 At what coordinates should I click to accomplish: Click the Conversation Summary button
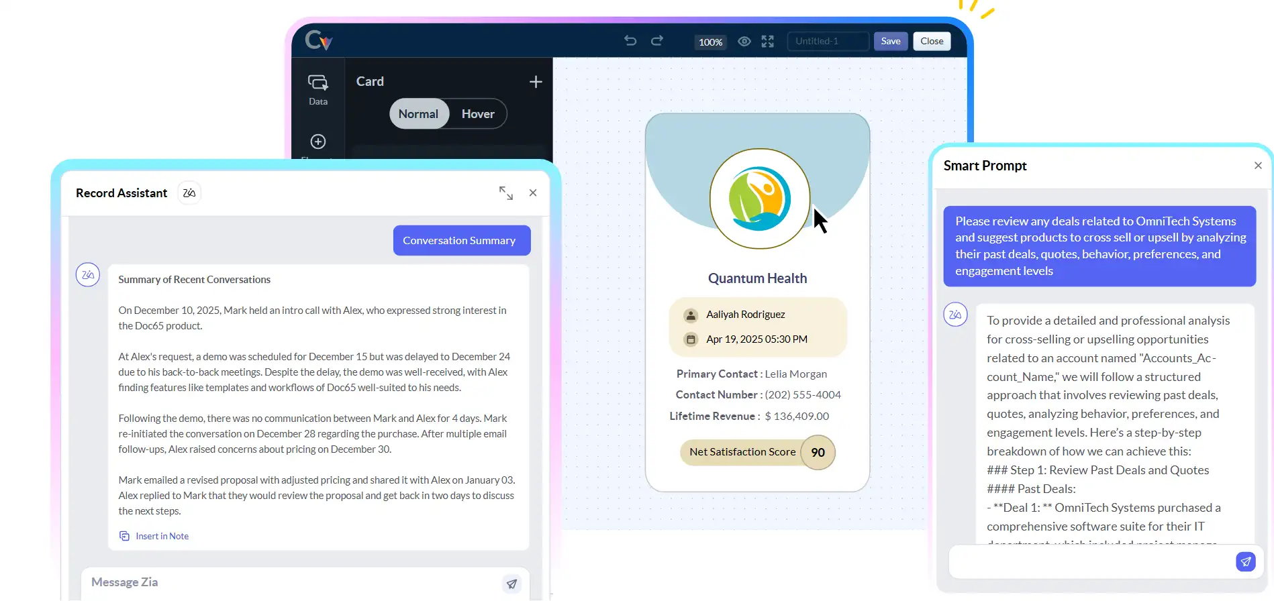(x=462, y=240)
